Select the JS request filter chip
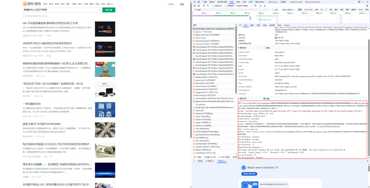 pyautogui.click(x=326, y=10)
